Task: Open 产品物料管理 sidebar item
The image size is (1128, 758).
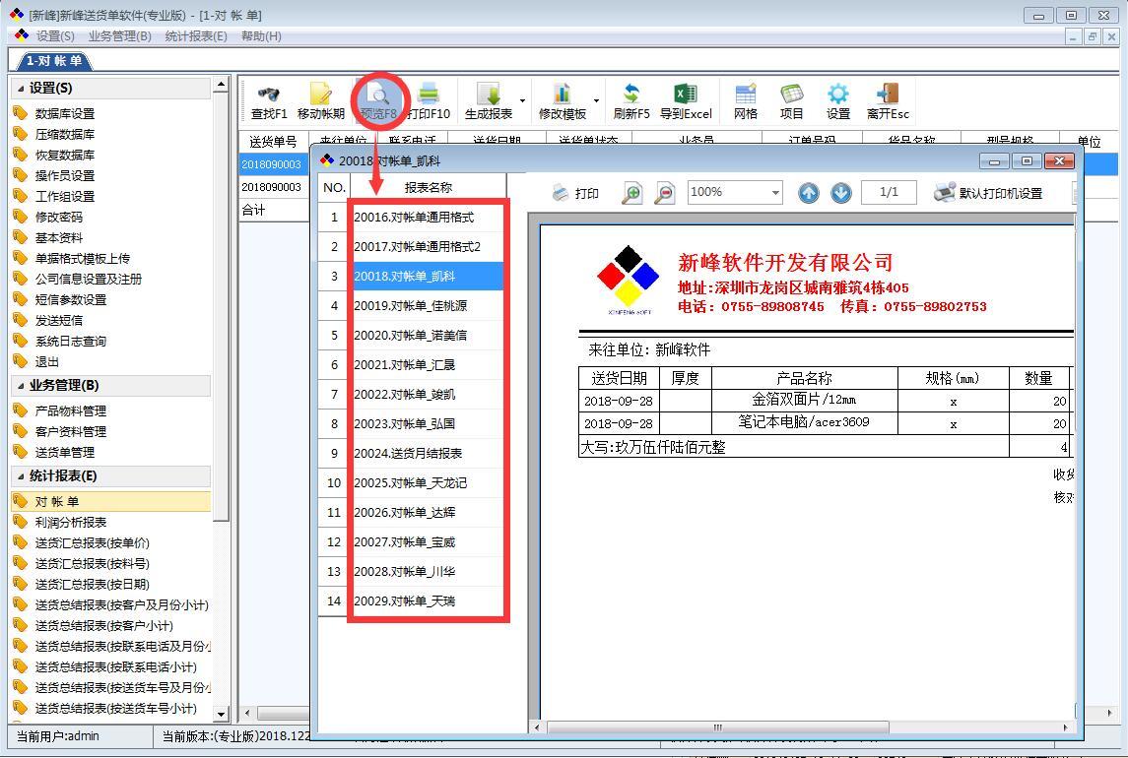Action: click(x=71, y=411)
